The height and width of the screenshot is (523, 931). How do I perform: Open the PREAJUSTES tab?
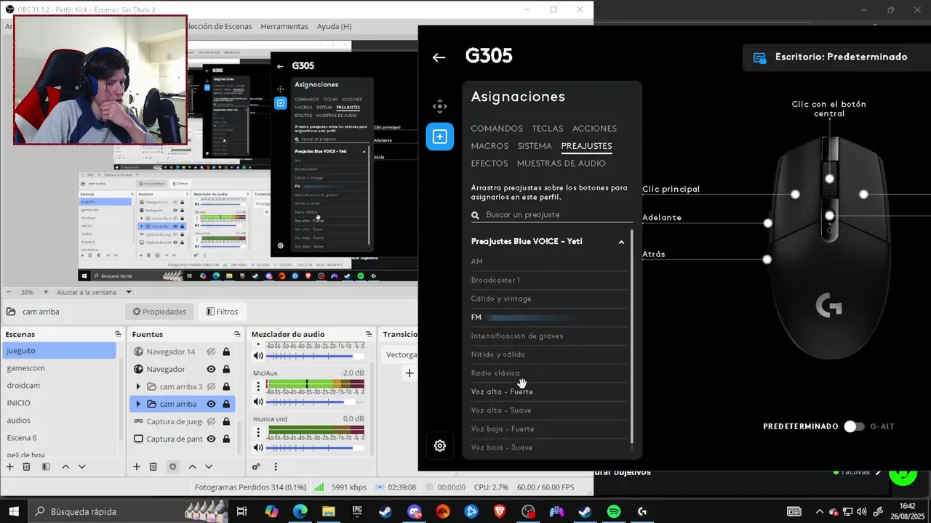[x=586, y=146]
